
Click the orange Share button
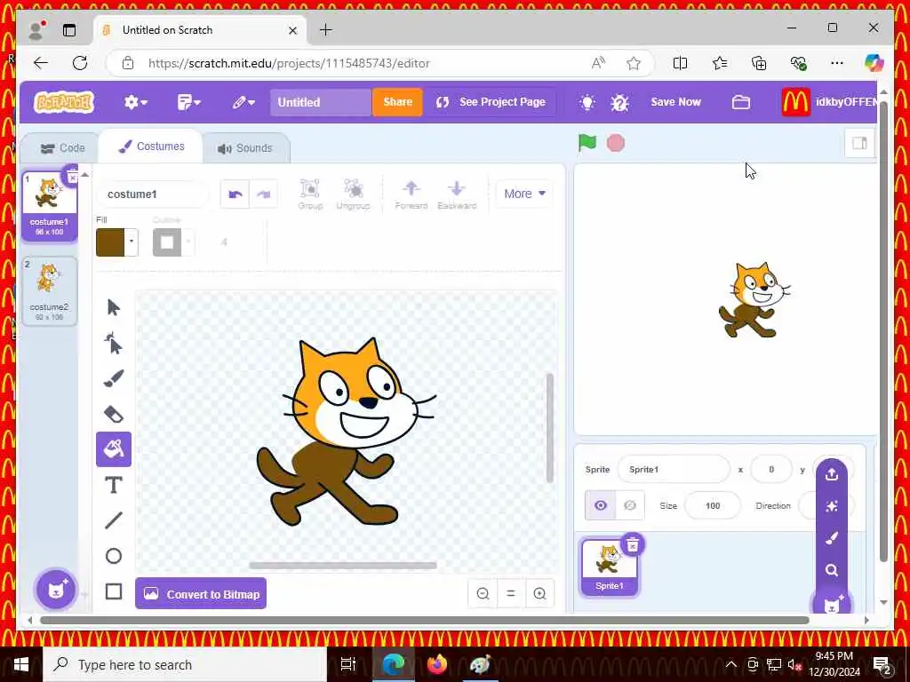[397, 102]
